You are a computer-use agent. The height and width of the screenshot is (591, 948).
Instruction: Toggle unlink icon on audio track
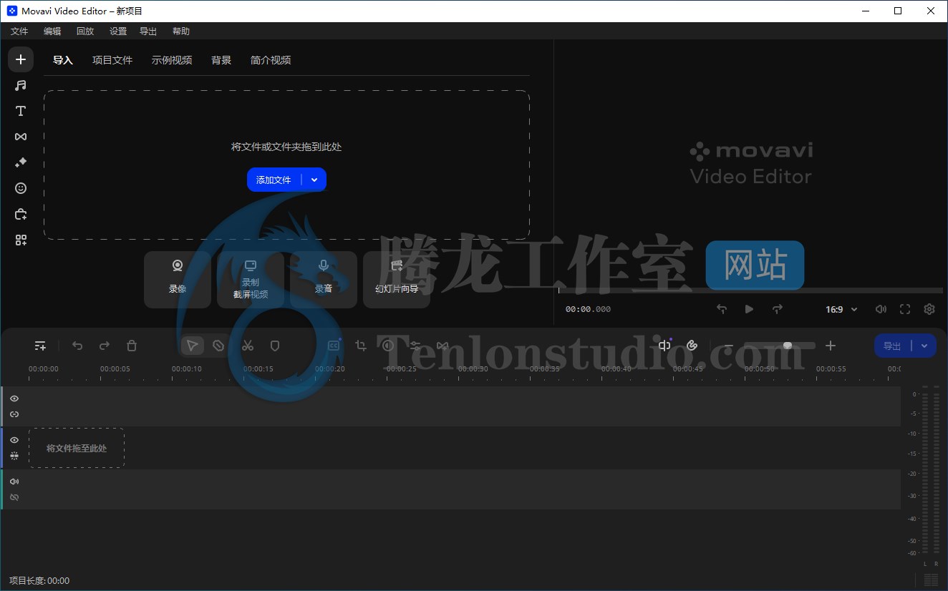click(x=14, y=497)
